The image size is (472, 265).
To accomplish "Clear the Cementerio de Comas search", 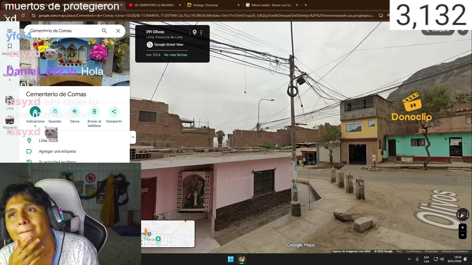I will pos(118,31).
